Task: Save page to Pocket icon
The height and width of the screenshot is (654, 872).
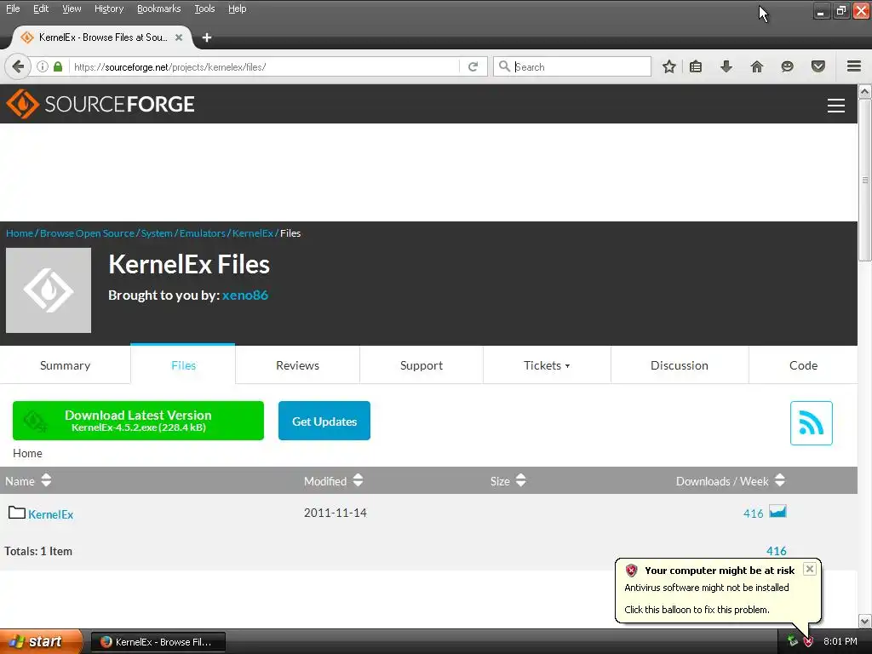Action: [x=818, y=66]
